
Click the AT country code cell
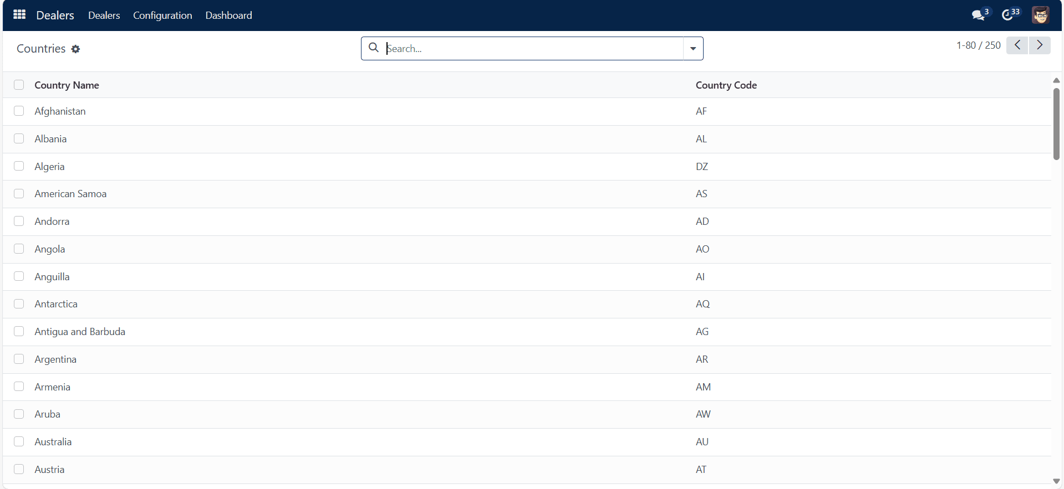(701, 470)
